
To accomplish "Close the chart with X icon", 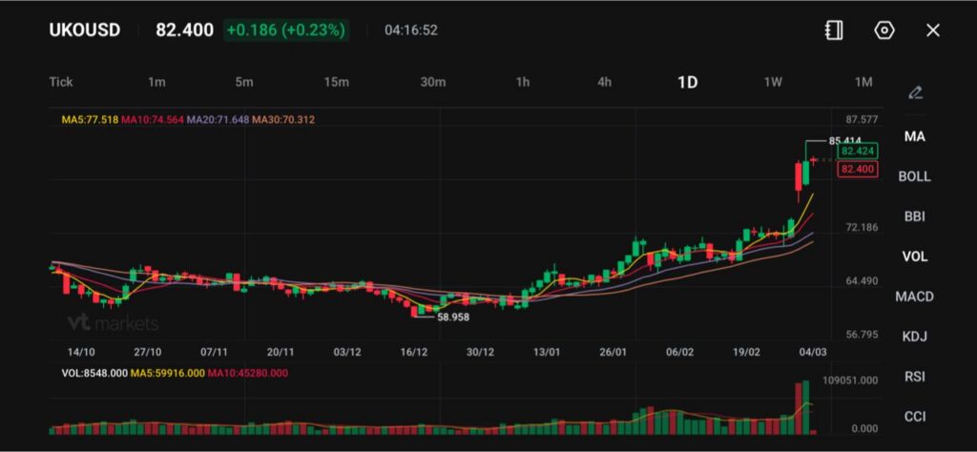I will pyautogui.click(x=933, y=31).
